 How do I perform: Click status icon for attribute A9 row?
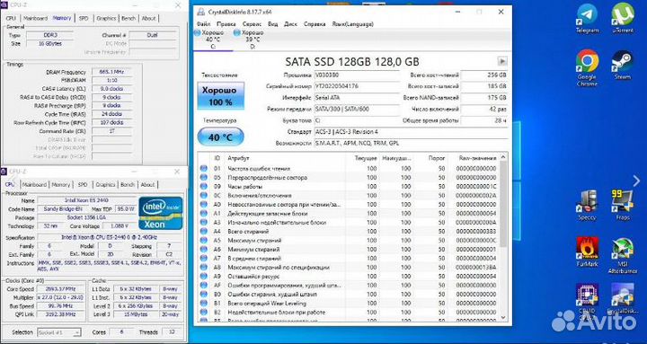204,277
